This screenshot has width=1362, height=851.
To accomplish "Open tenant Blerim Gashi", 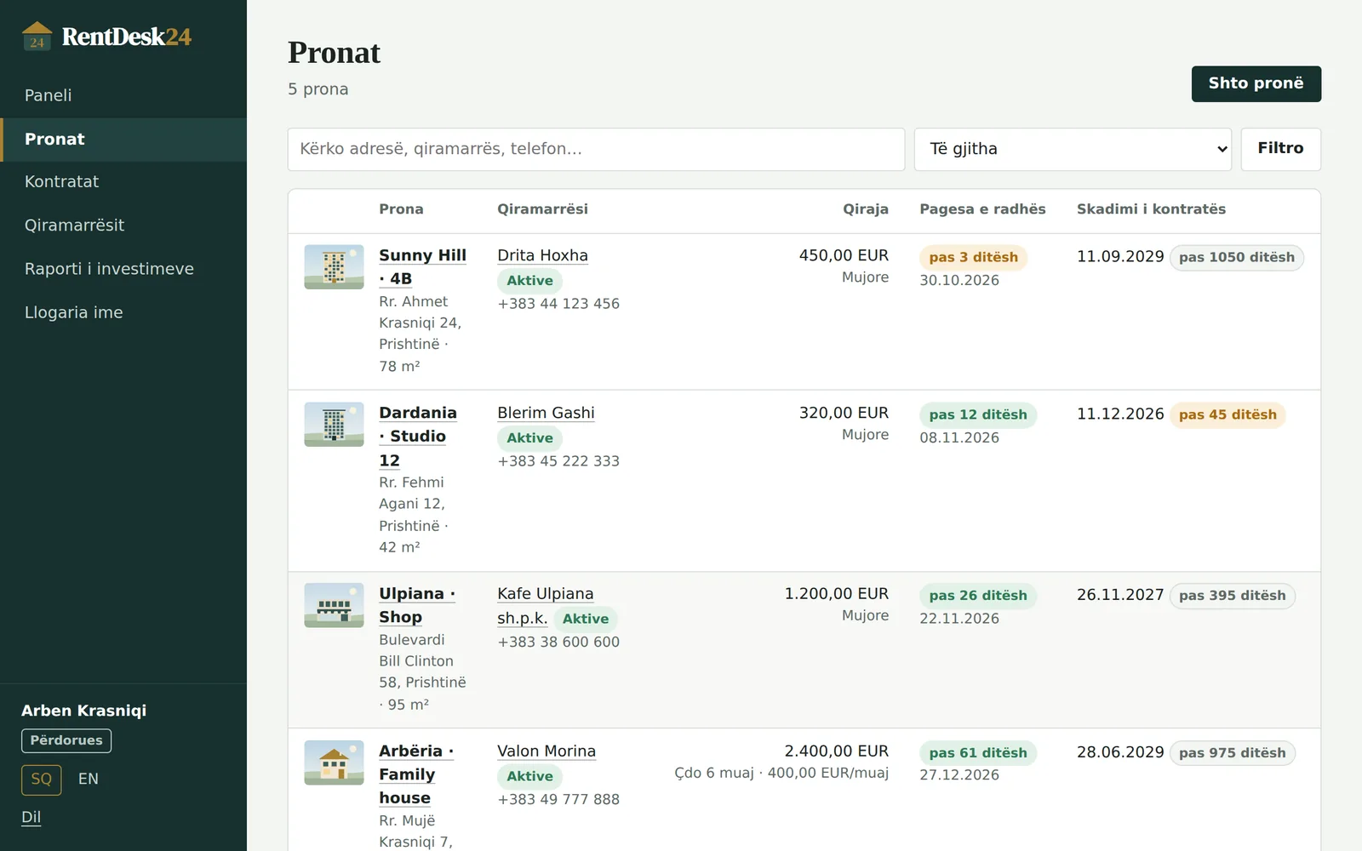I will 546,413.
